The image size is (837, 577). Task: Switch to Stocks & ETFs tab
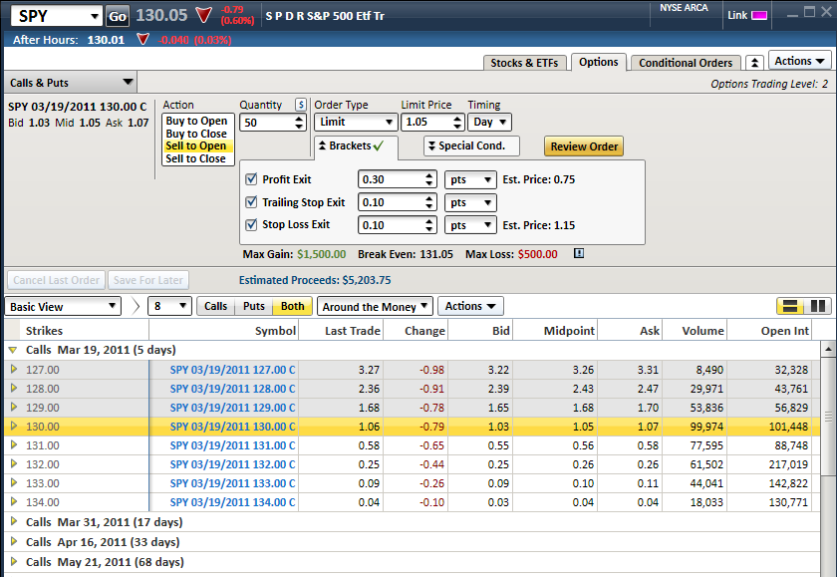[524, 63]
